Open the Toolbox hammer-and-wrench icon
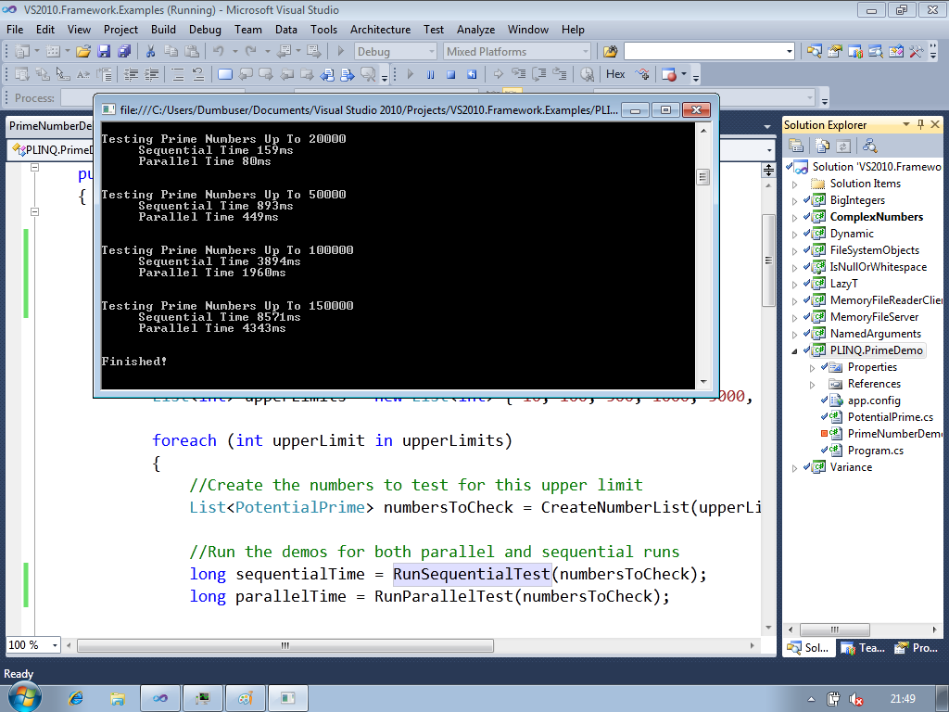The height and width of the screenshot is (712, 949). click(917, 52)
